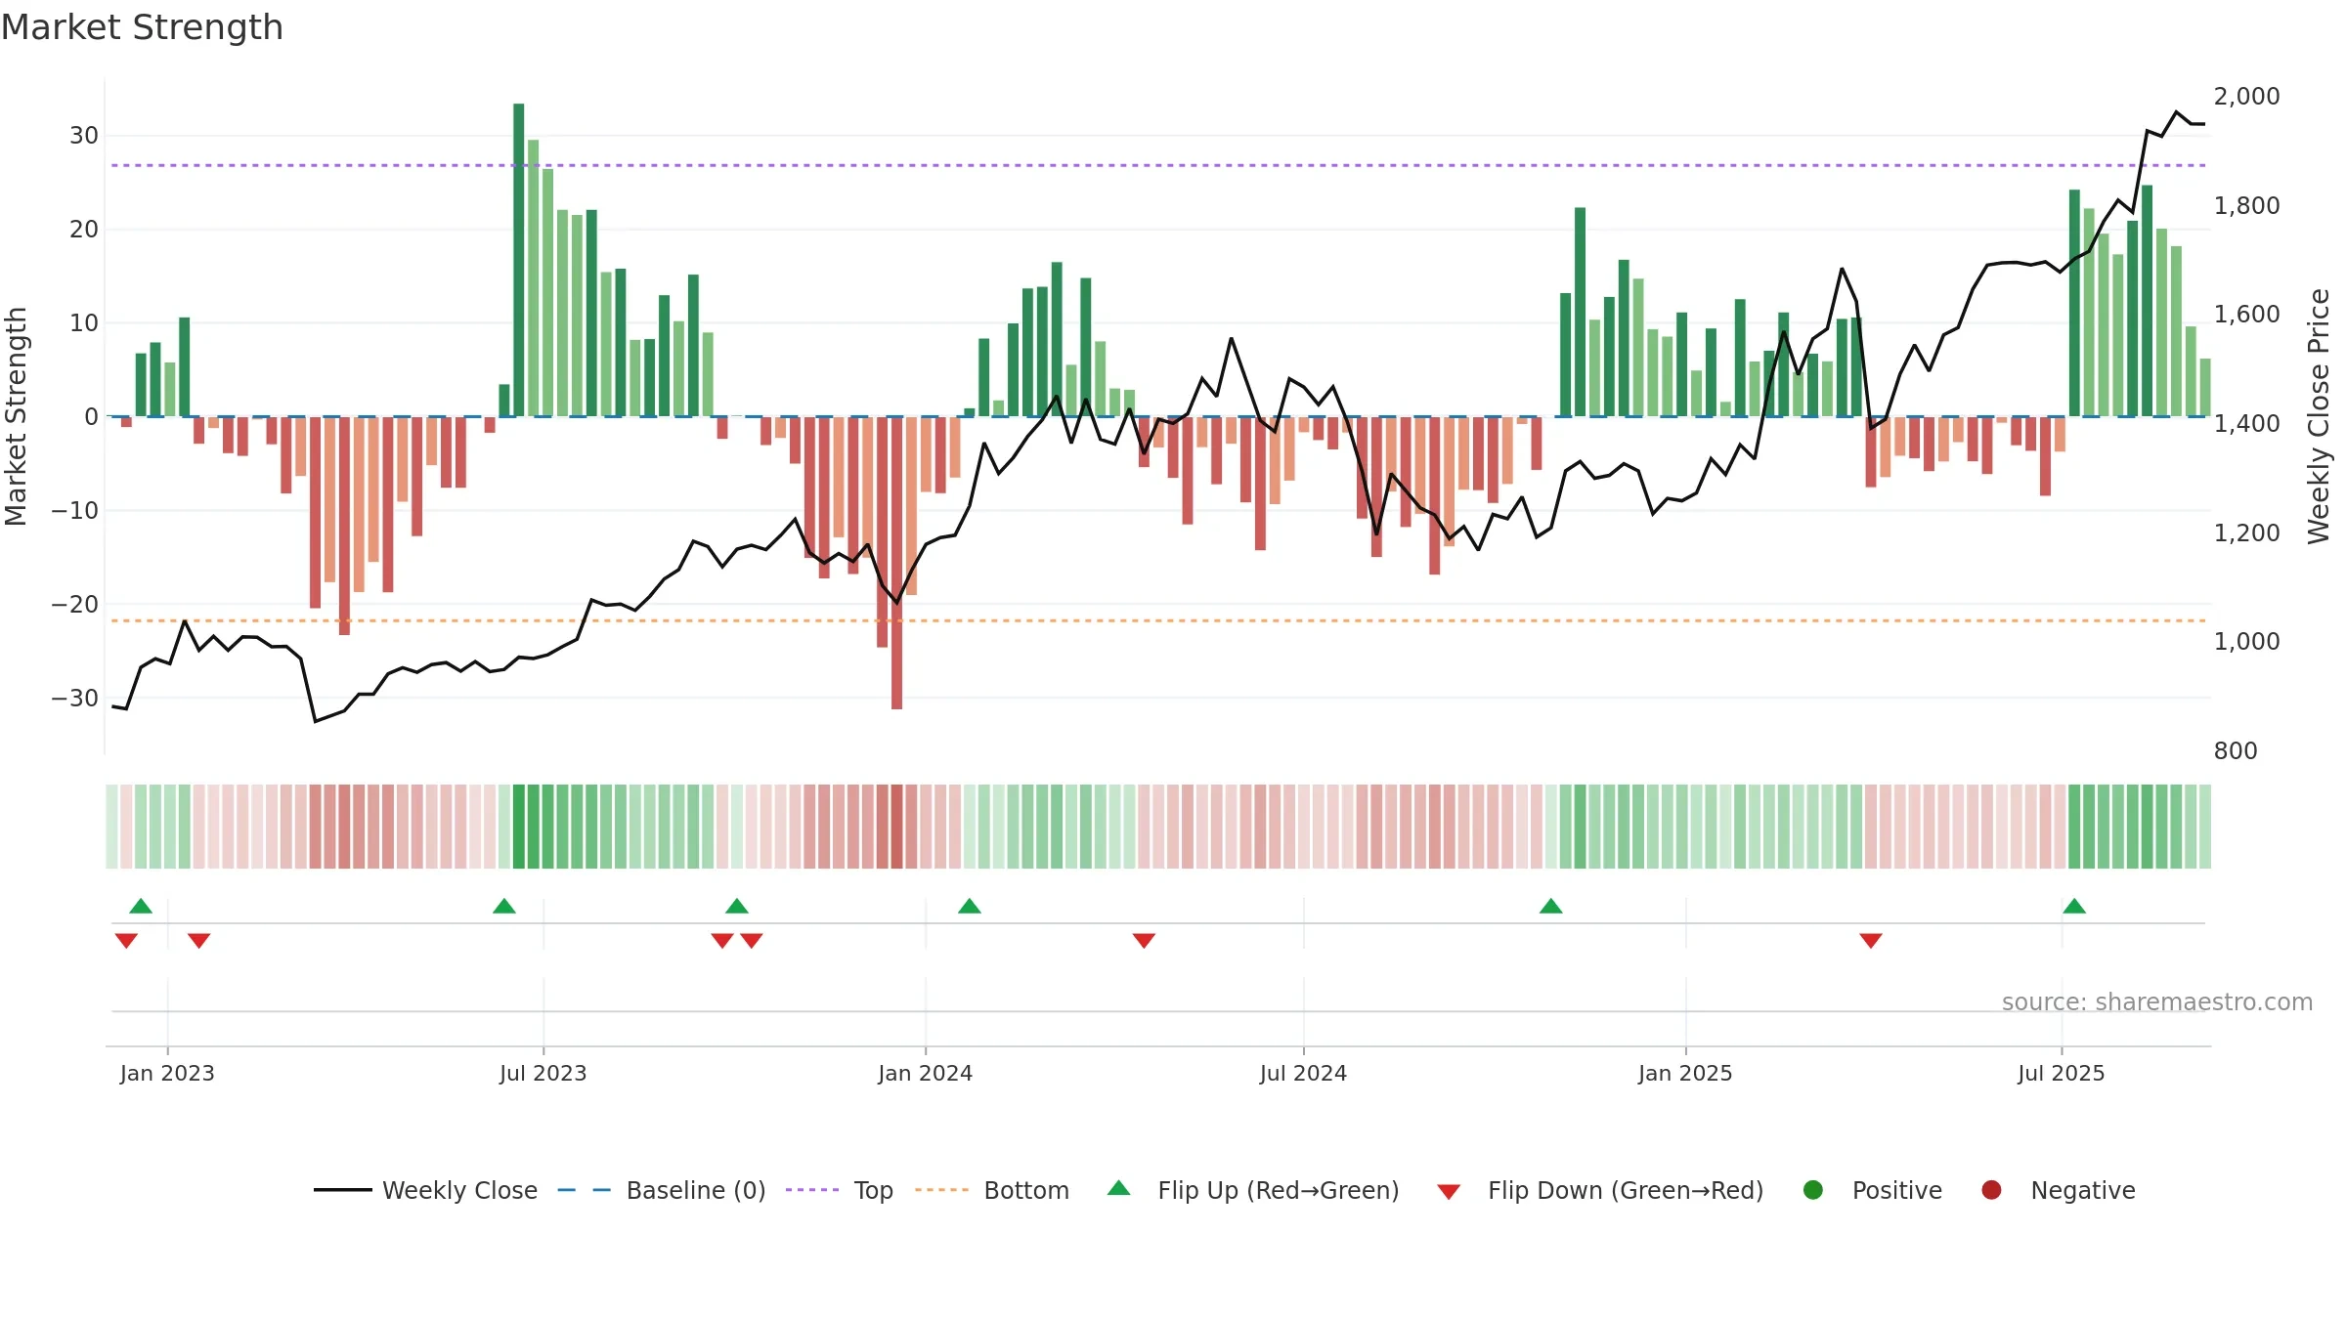Click the purple dotted Top legend line
This screenshot has width=2346, height=1319.
coord(812,1190)
